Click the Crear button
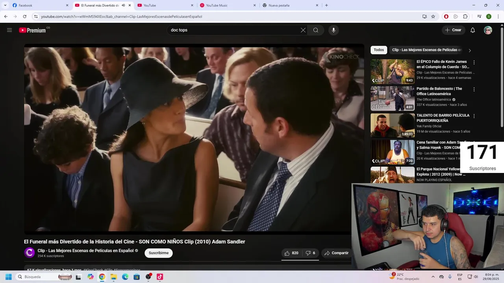 coord(453,30)
